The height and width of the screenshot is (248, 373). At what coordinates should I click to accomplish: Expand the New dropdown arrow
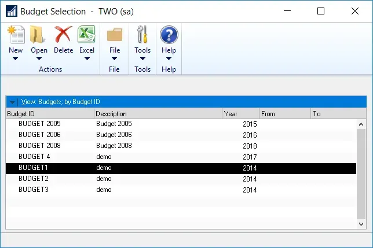point(16,58)
